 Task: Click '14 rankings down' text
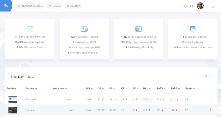79,47
